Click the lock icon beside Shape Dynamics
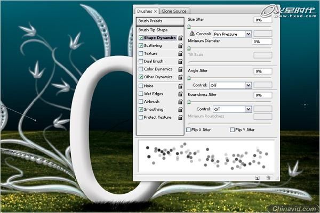The width and height of the screenshot is (320, 213). (x=180, y=38)
